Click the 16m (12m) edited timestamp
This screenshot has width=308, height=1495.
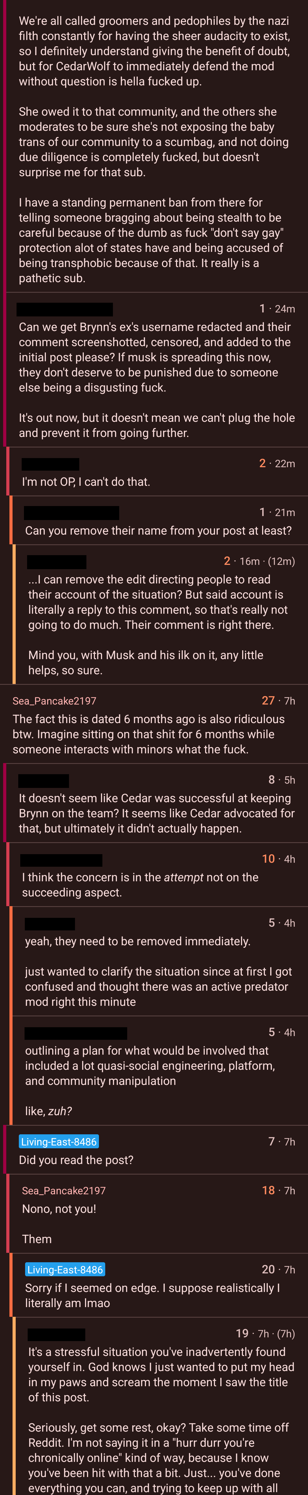[268, 561]
